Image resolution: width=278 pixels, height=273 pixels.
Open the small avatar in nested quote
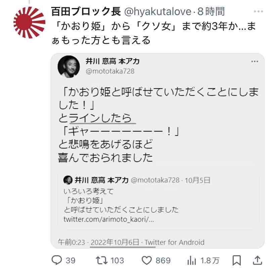(67, 180)
